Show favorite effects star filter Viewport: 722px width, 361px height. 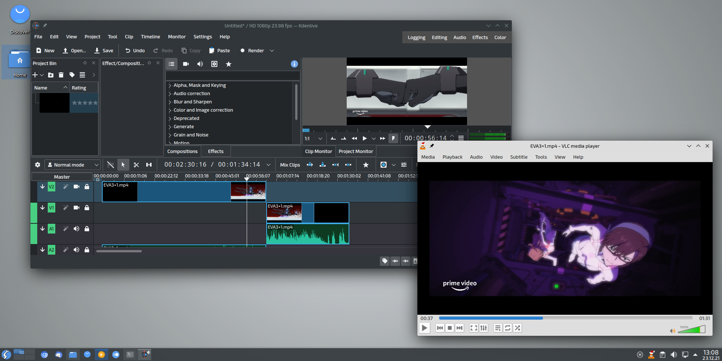tap(229, 64)
